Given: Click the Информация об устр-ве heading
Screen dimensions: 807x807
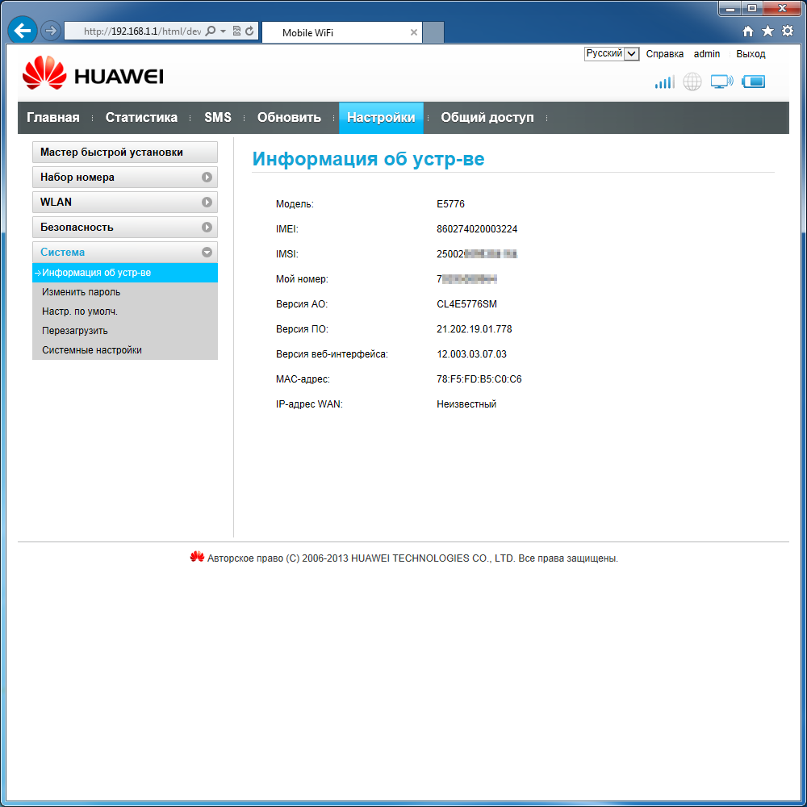Looking at the screenshot, I should pos(368,158).
